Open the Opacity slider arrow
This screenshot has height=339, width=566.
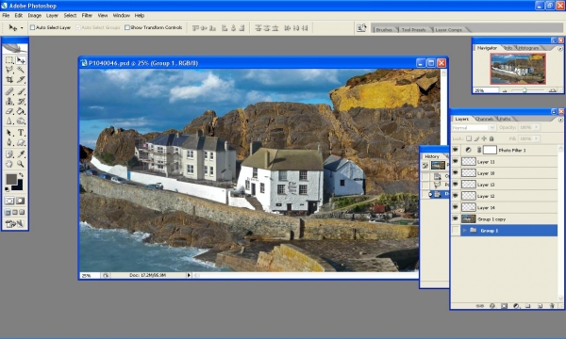coord(537,127)
